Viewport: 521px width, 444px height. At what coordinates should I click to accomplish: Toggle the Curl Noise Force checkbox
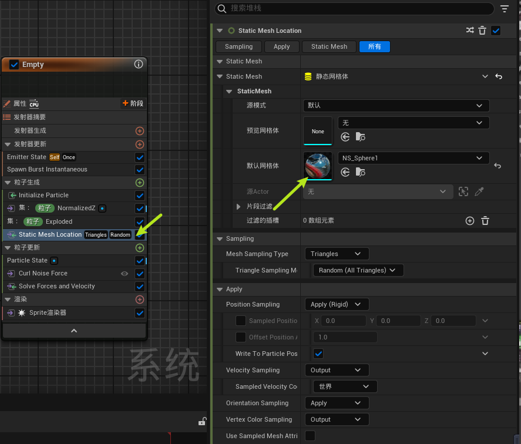tap(140, 274)
